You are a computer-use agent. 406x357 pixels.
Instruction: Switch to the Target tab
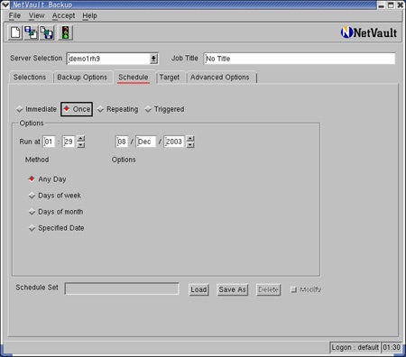pyautogui.click(x=170, y=78)
